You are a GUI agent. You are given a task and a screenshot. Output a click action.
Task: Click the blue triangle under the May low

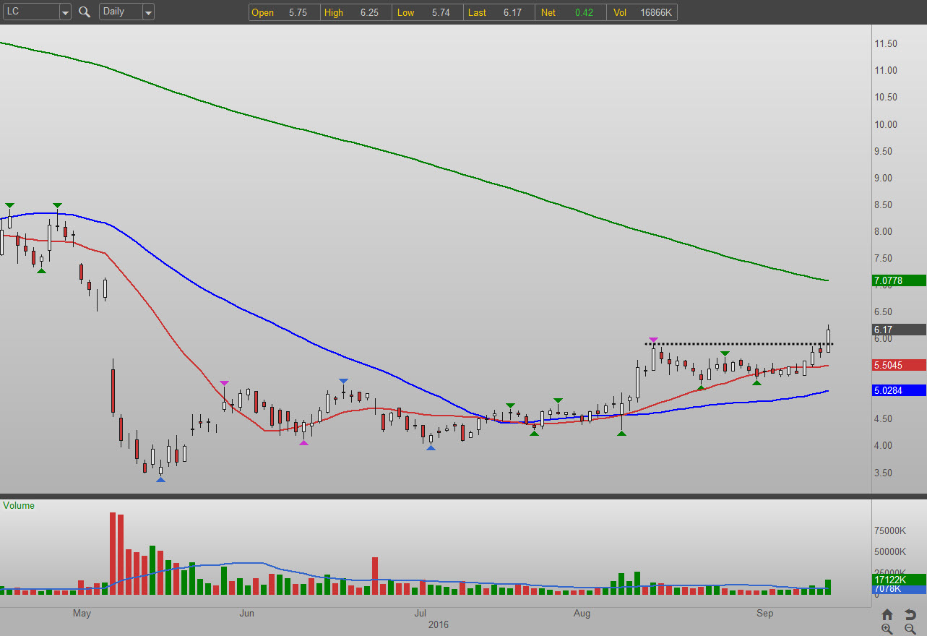[x=160, y=479]
